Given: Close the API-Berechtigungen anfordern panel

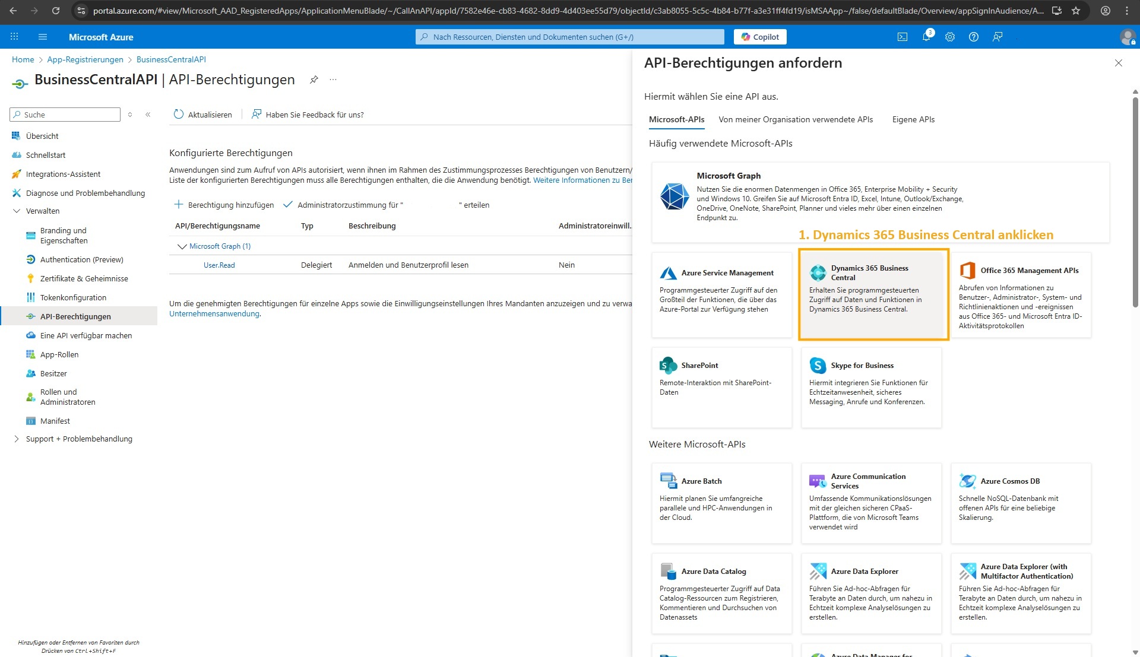Looking at the screenshot, I should [1119, 63].
